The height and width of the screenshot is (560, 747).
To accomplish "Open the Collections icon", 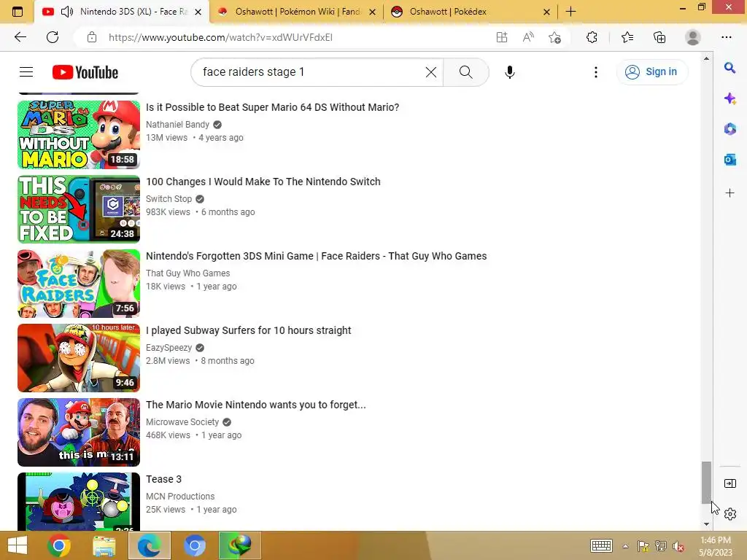I will click(659, 37).
